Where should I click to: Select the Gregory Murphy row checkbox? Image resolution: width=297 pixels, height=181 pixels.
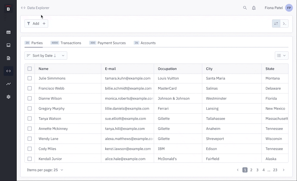[x=30, y=109]
